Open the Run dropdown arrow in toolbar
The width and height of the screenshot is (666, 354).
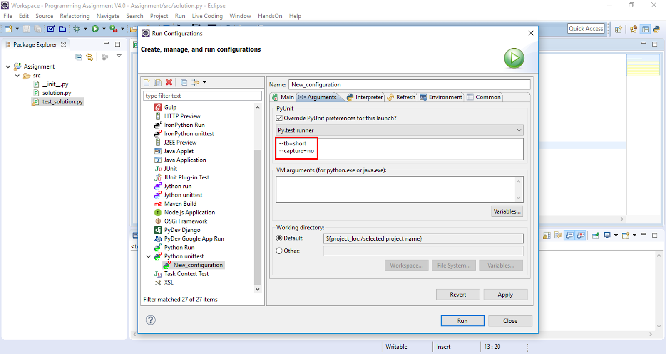point(104,29)
